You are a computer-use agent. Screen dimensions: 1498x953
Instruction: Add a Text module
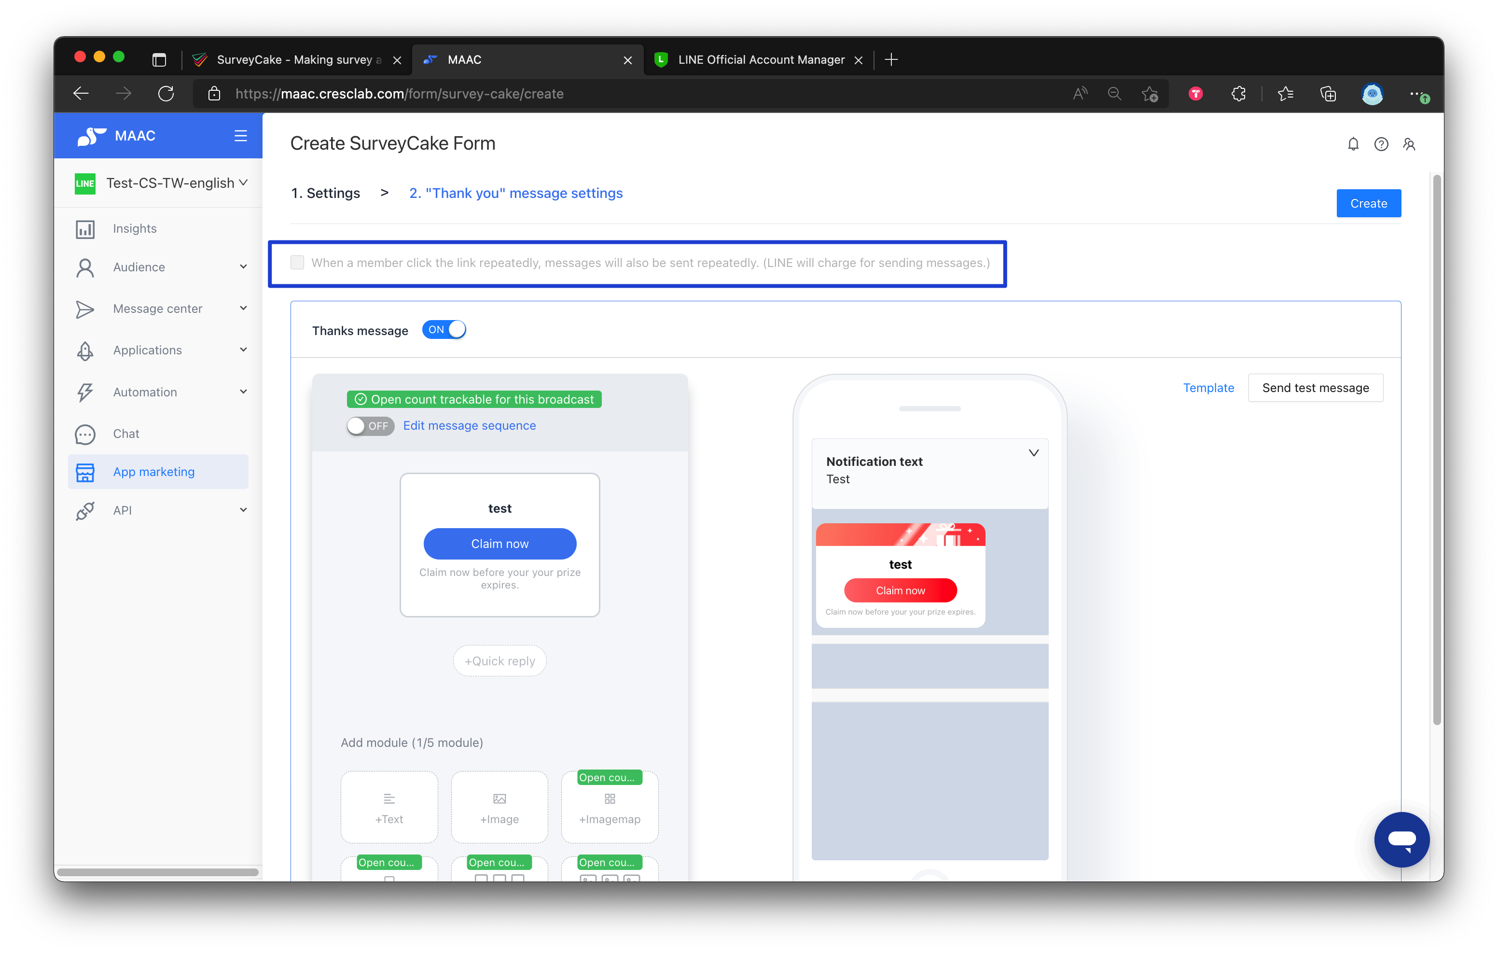tap(389, 807)
